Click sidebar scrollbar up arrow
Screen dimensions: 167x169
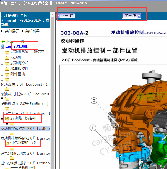tap(52, 14)
